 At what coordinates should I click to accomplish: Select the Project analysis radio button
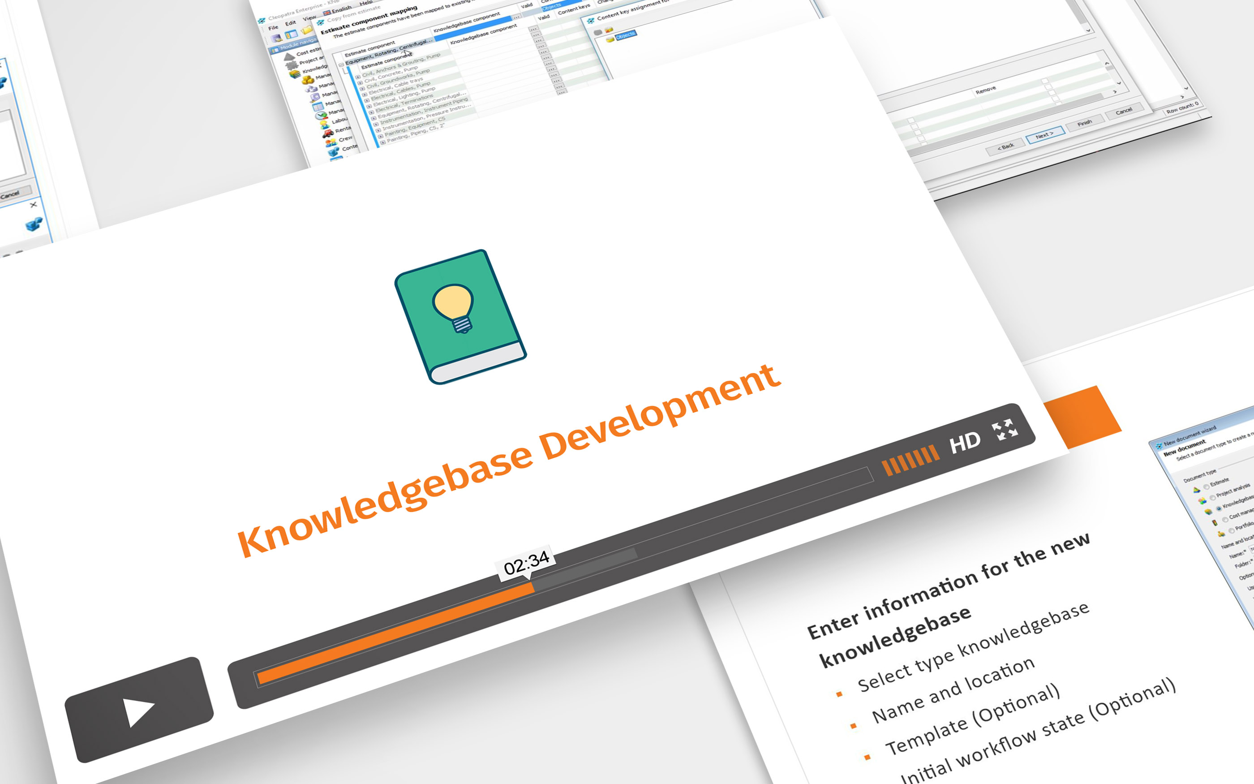pos(1212,497)
